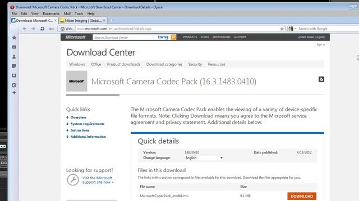Click the plus icon to add a sidebar panel
Screen dimensions: 359x201
click(x=14, y=93)
